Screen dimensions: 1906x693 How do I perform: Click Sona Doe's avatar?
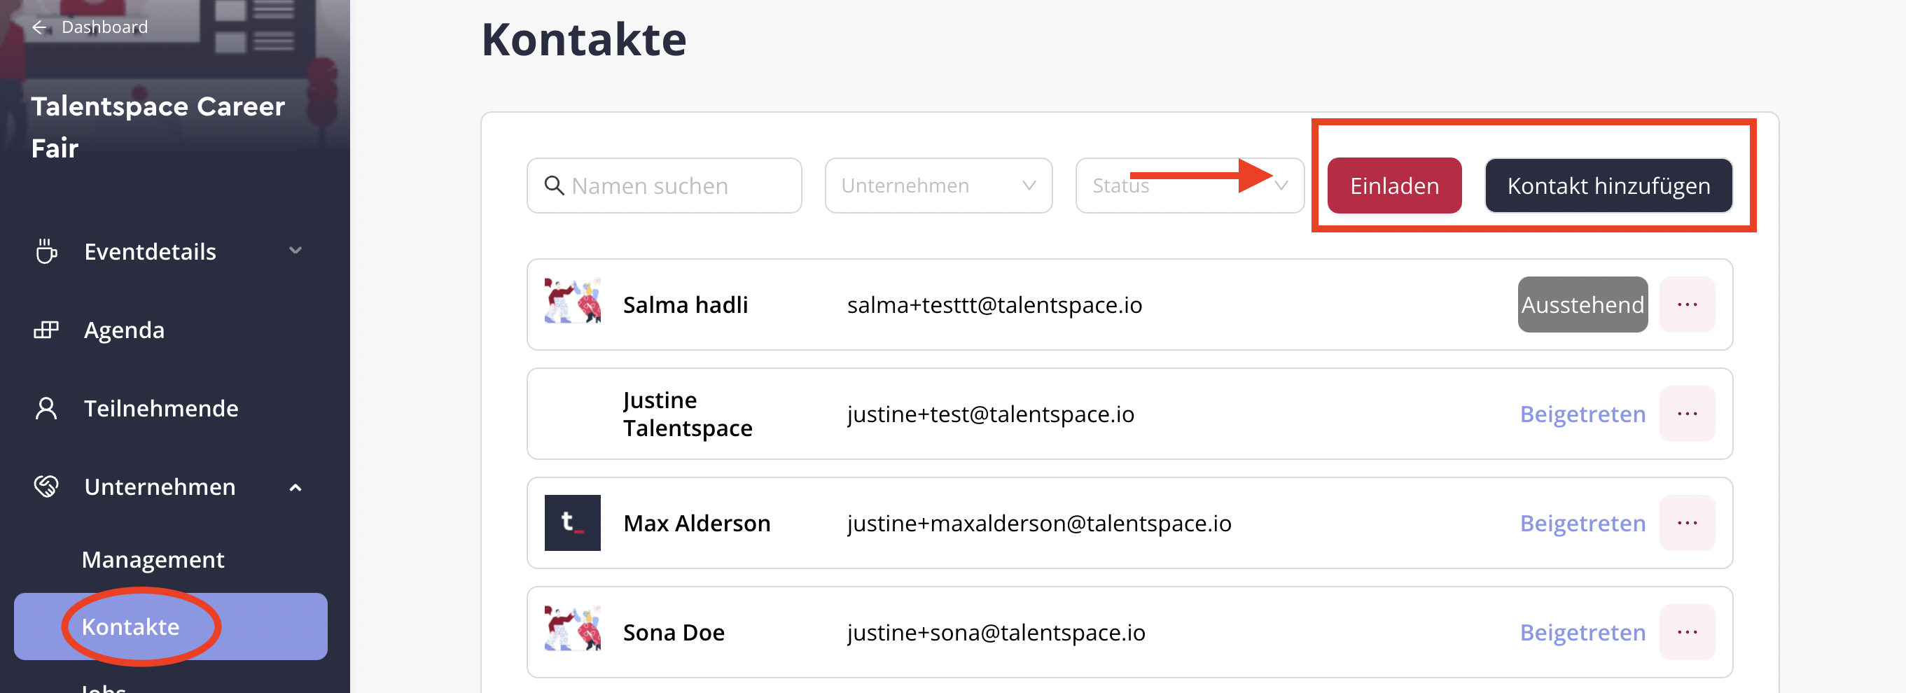572,629
